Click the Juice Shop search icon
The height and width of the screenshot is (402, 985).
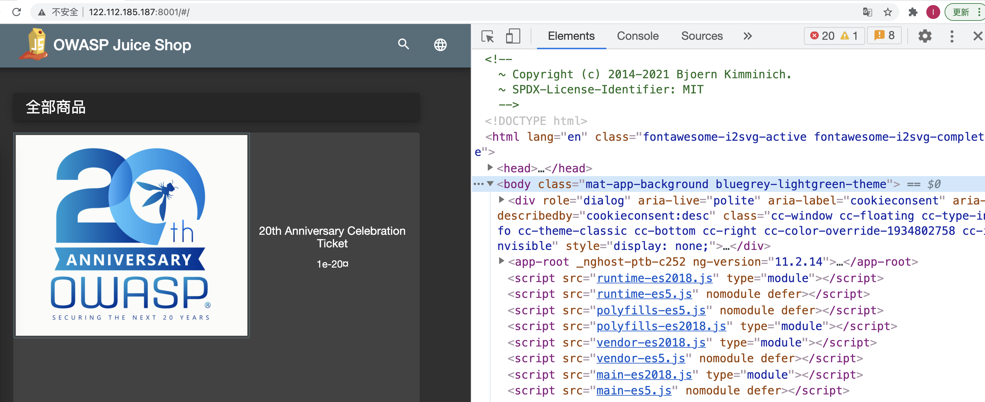coord(404,44)
